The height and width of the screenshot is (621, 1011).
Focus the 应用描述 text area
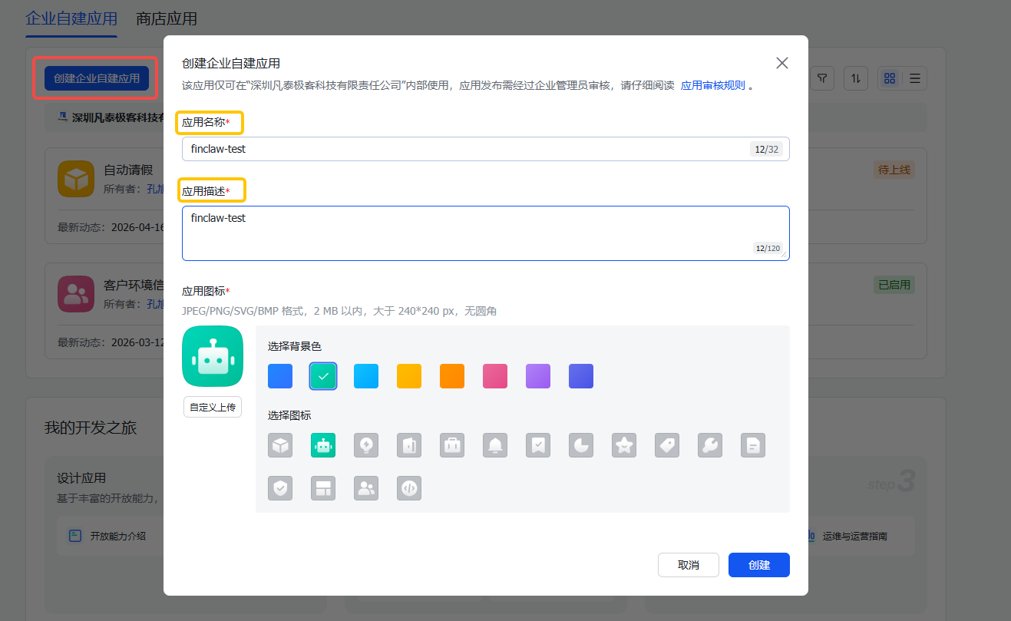(485, 233)
